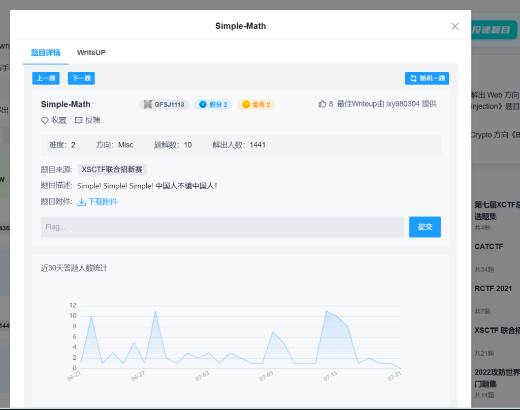The image size is (520, 410).
Task: Click the 07-15 peak on chart
Action: click(x=327, y=311)
